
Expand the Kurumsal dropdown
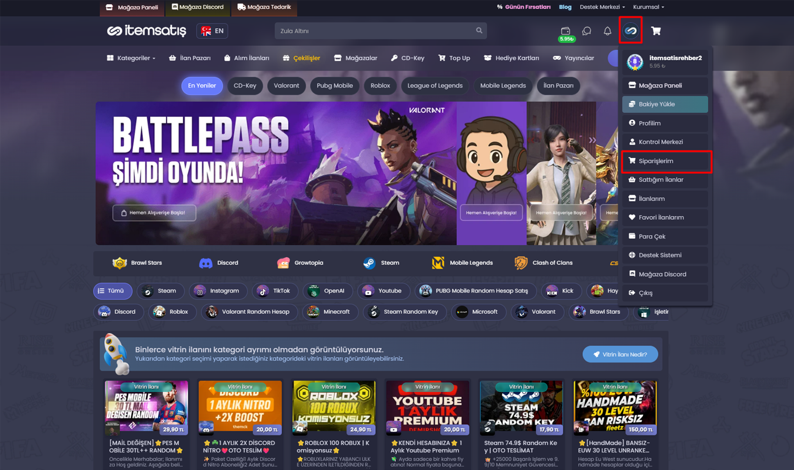[x=648, y=7]
